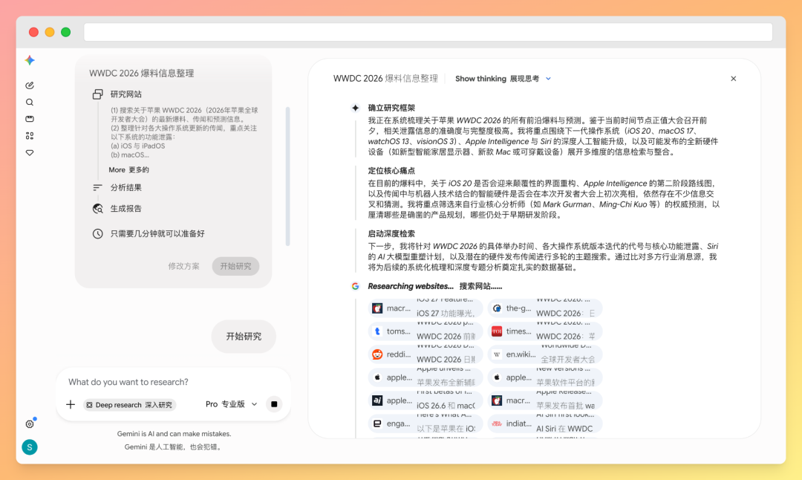This screenshot has width=802, height=480.
Task: Click the 确立研究框架 heading
Action: 392,108
